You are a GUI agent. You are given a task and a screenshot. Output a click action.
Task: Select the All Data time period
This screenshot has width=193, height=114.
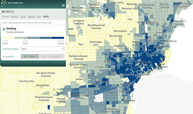(30, 56)
